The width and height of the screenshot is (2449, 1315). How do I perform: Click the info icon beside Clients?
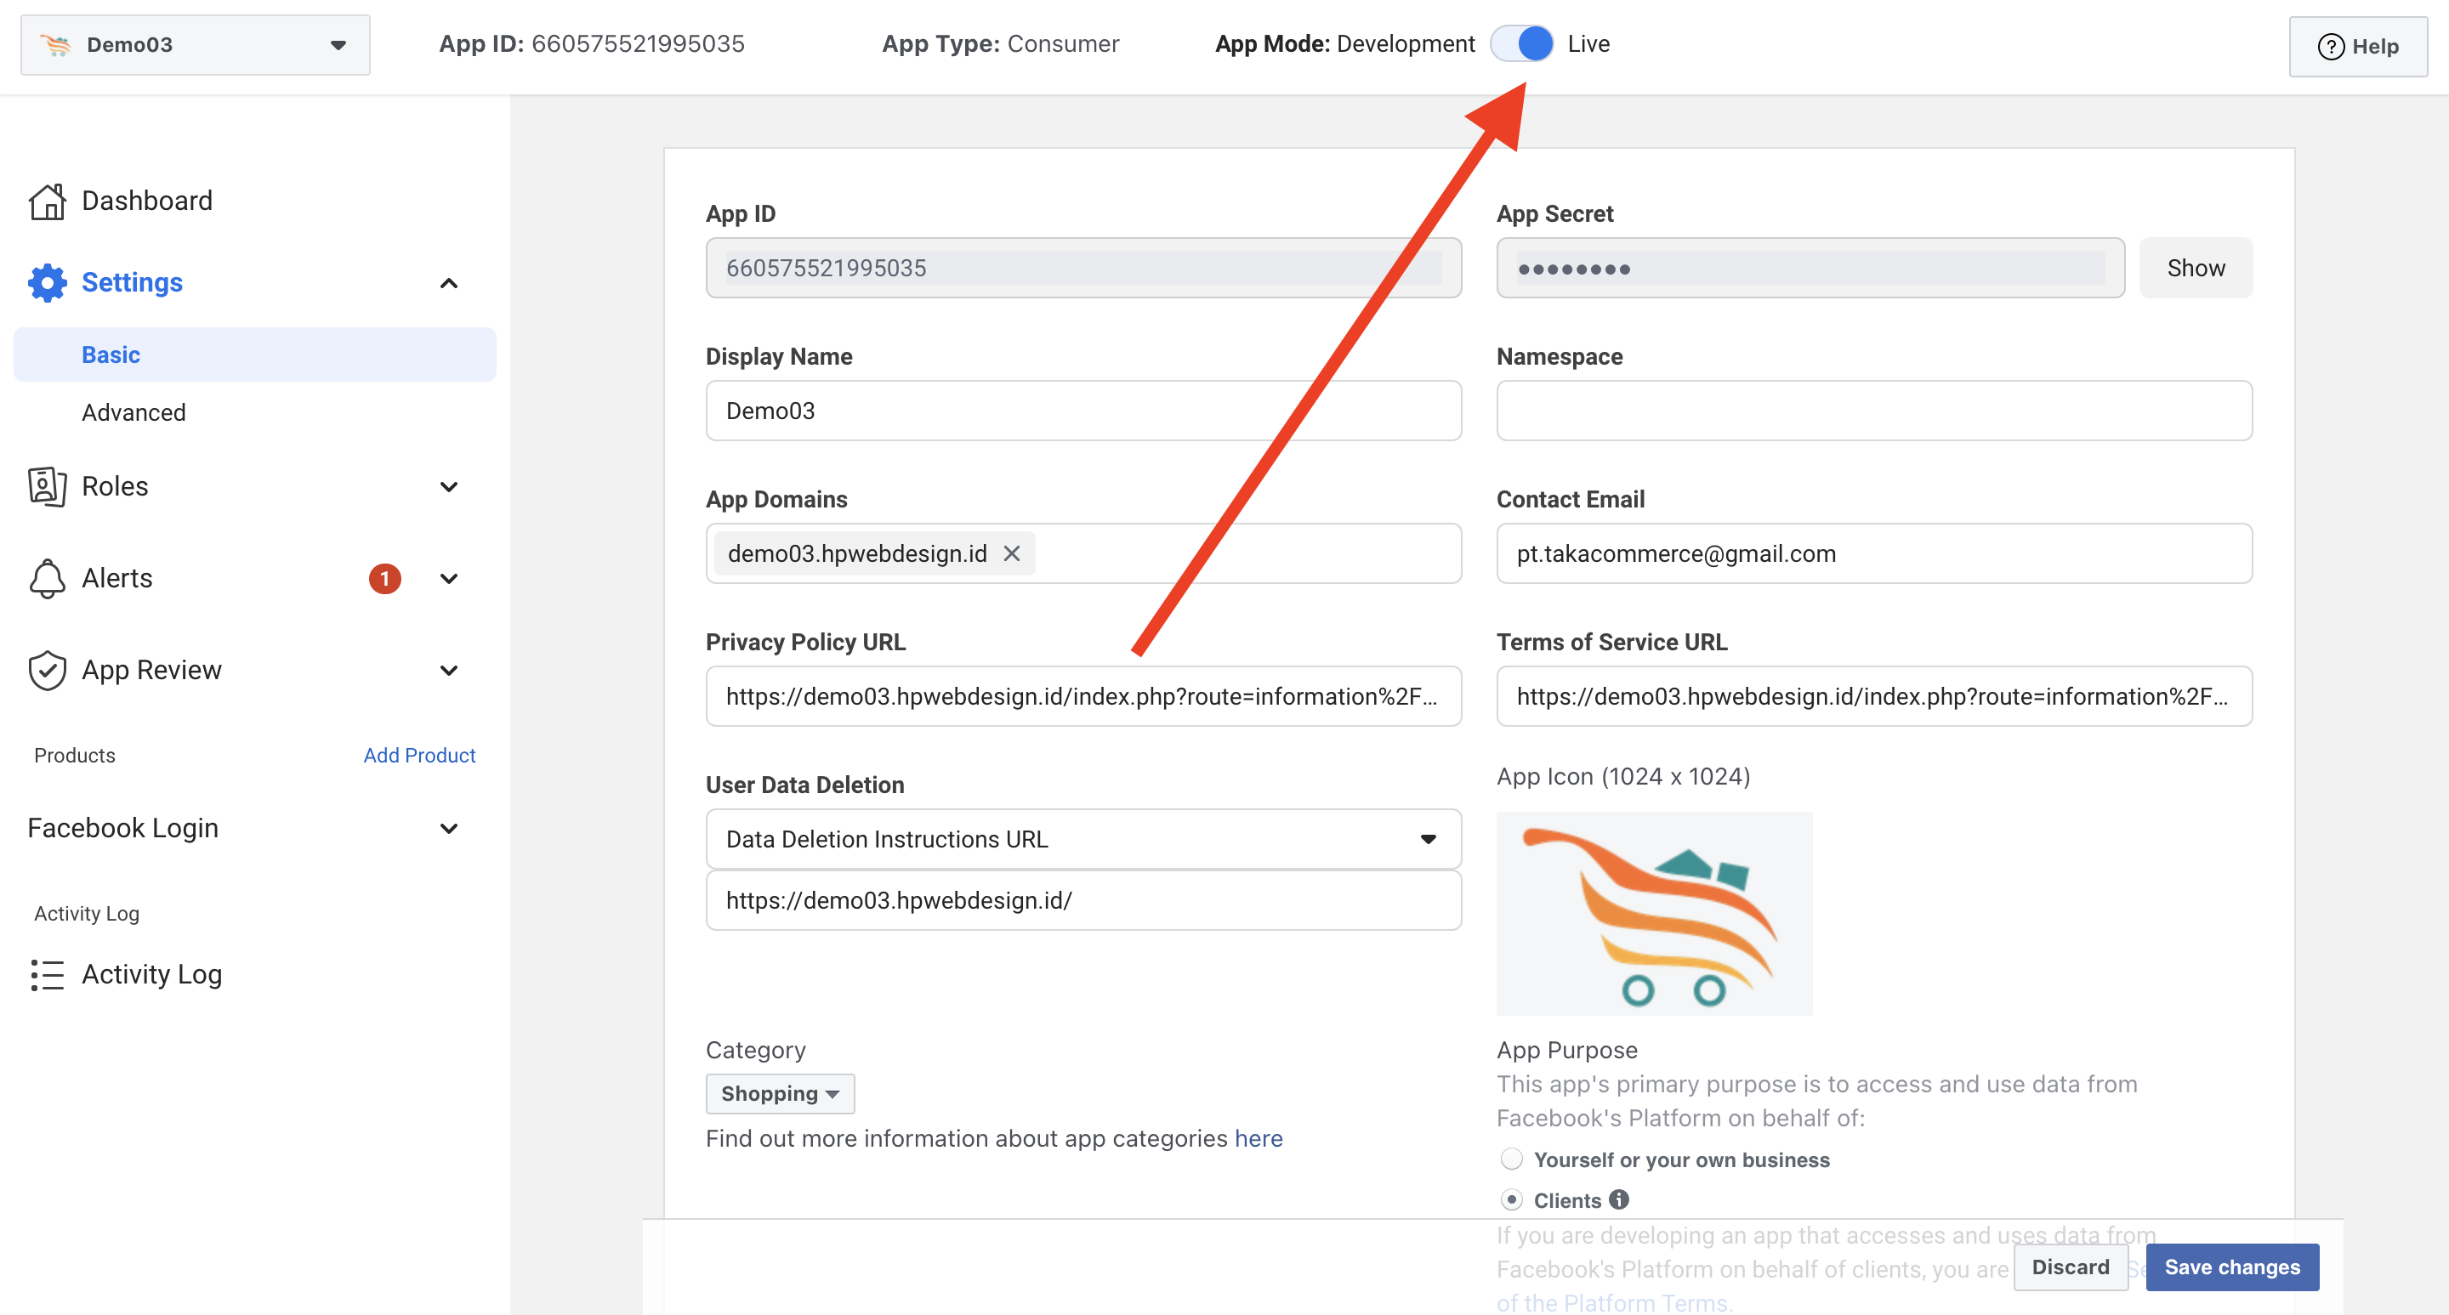coord(1619,1200)
